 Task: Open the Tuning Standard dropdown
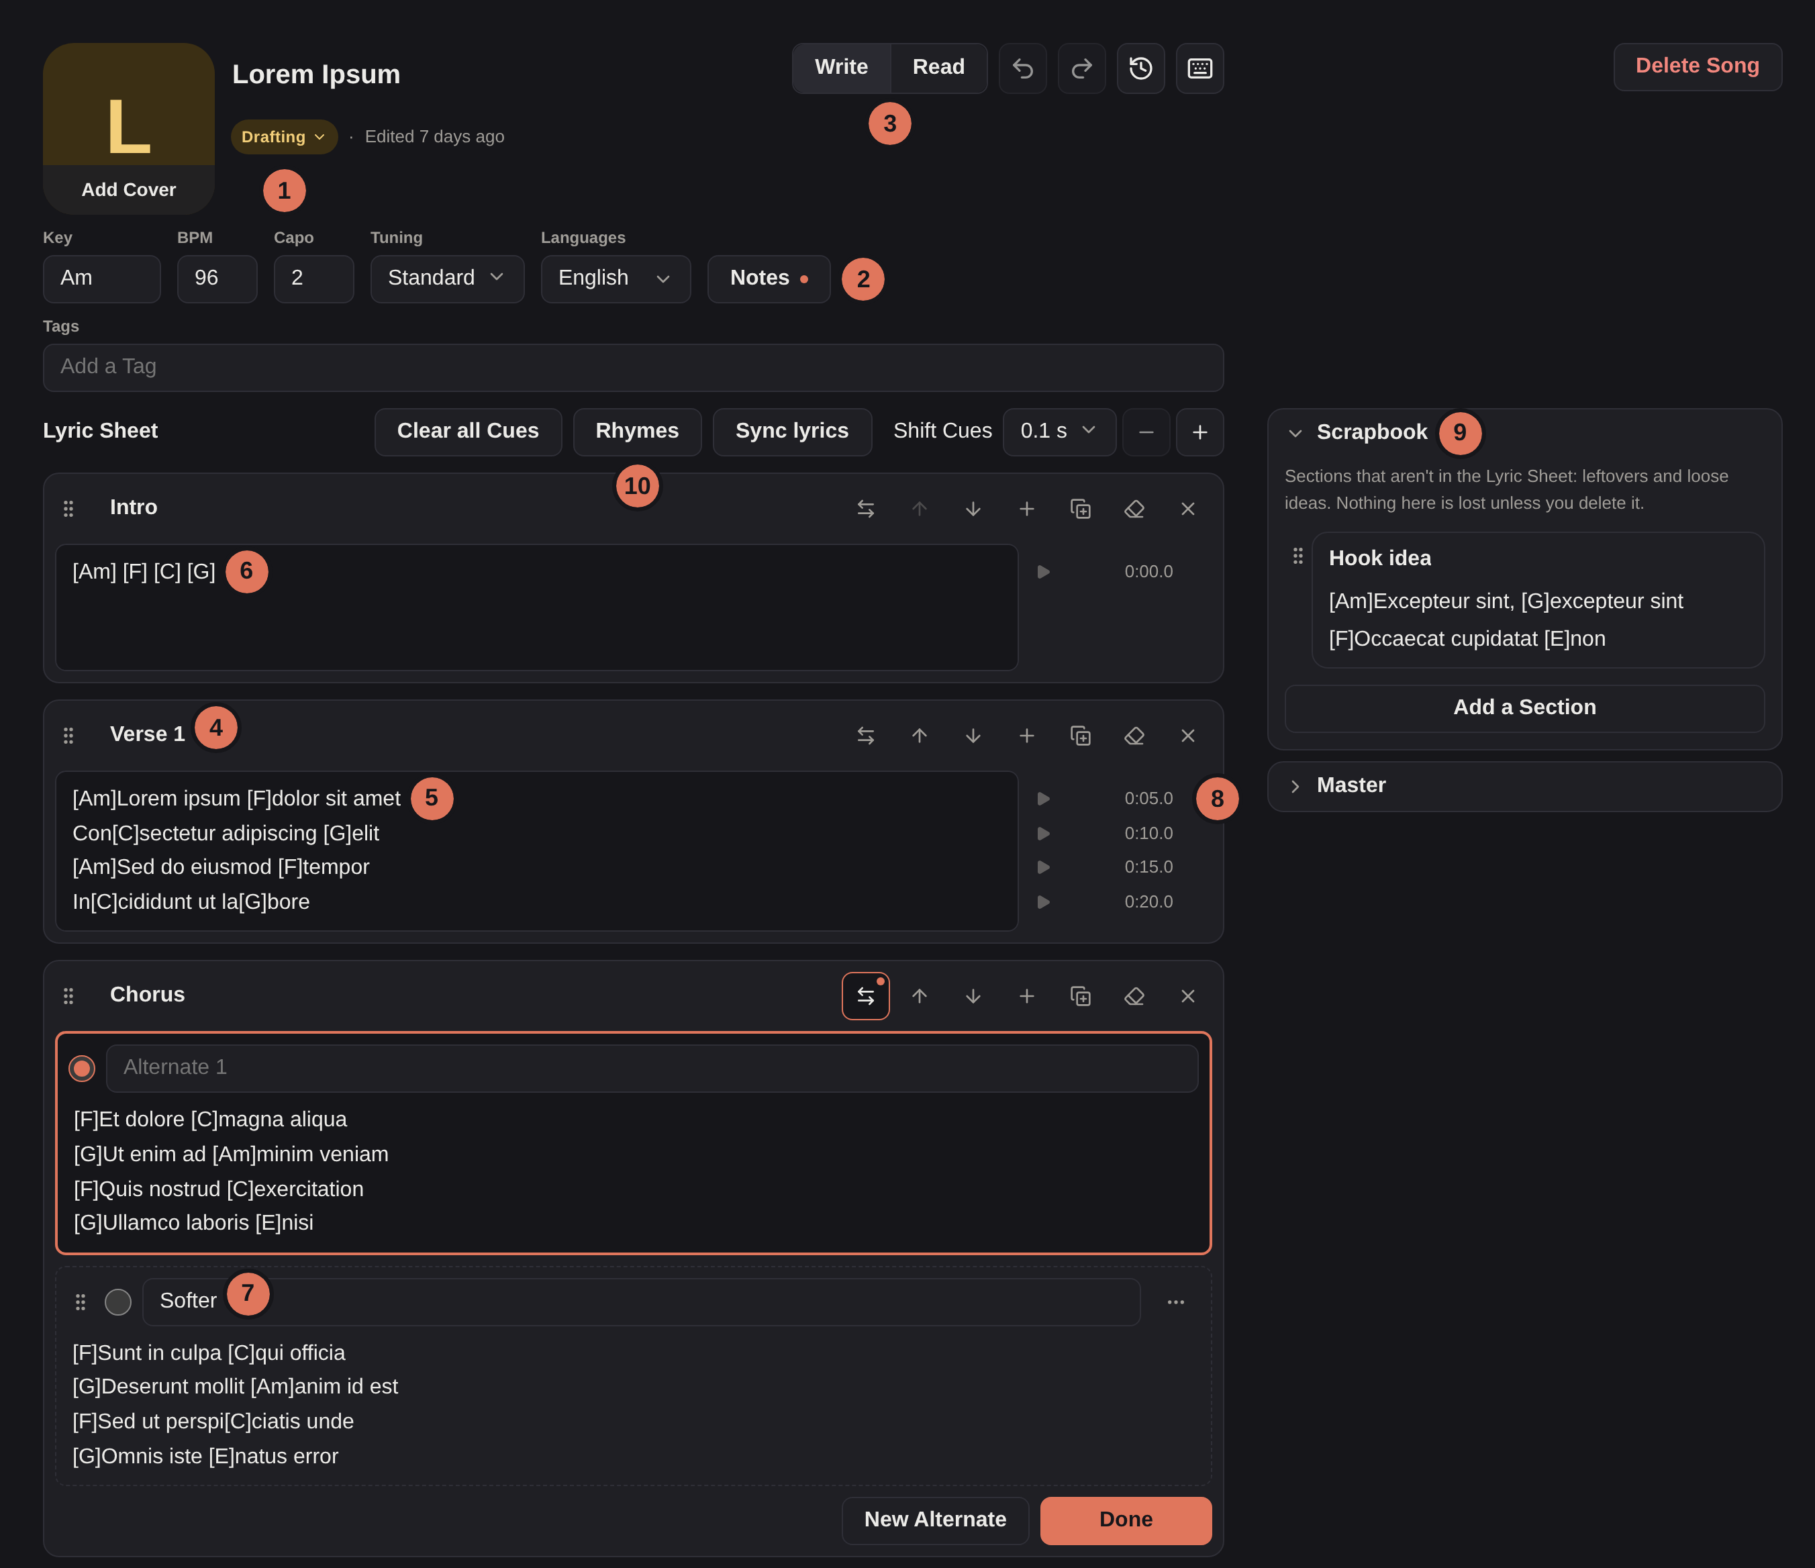[x=447, y=279]
